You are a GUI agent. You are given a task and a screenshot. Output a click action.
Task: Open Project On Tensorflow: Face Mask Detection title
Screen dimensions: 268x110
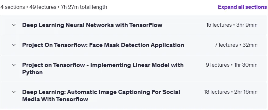point(103,45)
